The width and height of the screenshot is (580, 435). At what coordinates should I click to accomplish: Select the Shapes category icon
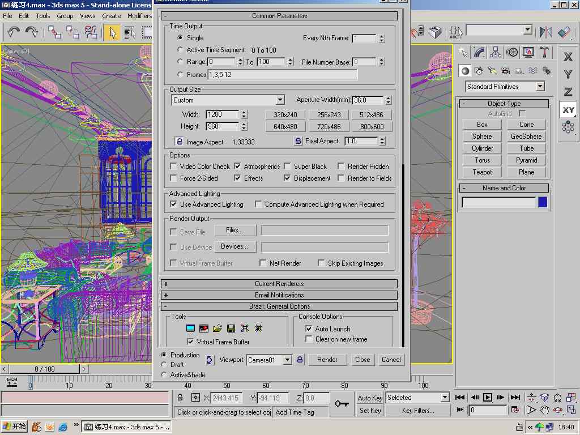pyautogui.click(x=479, y=71)
